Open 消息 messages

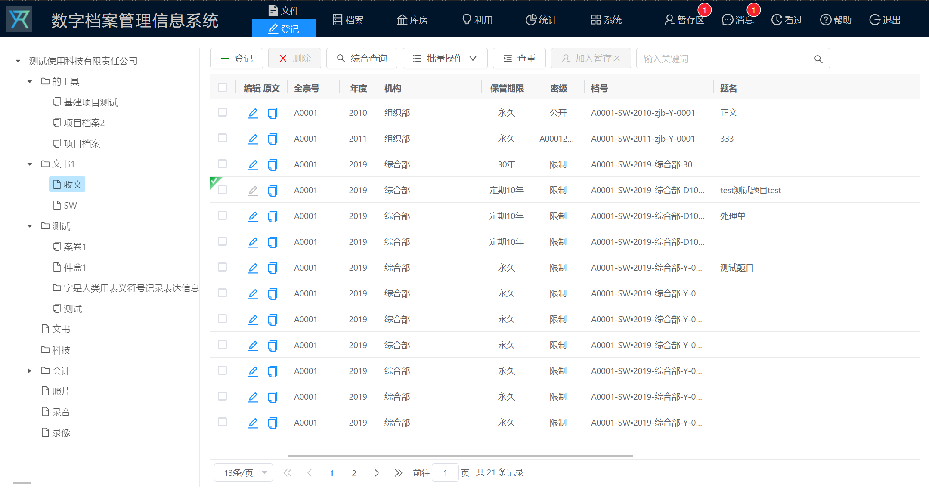[x=738, y=20]
